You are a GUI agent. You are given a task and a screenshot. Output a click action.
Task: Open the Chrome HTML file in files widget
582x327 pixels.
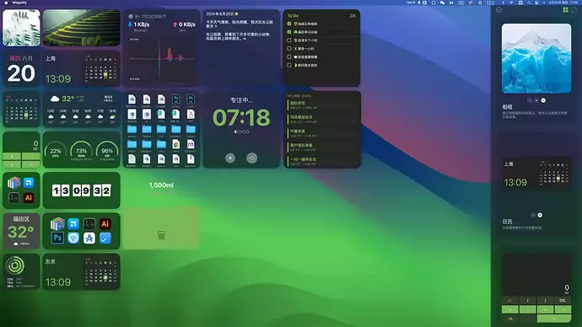pos(176,144)
